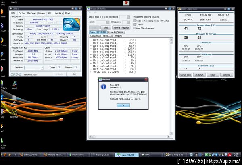Switch to the OVERCLOCKZO Firefox taskbar item
The width and height of the screenshot is (242, 165).
pyautogui.click(x=31, y=155)
